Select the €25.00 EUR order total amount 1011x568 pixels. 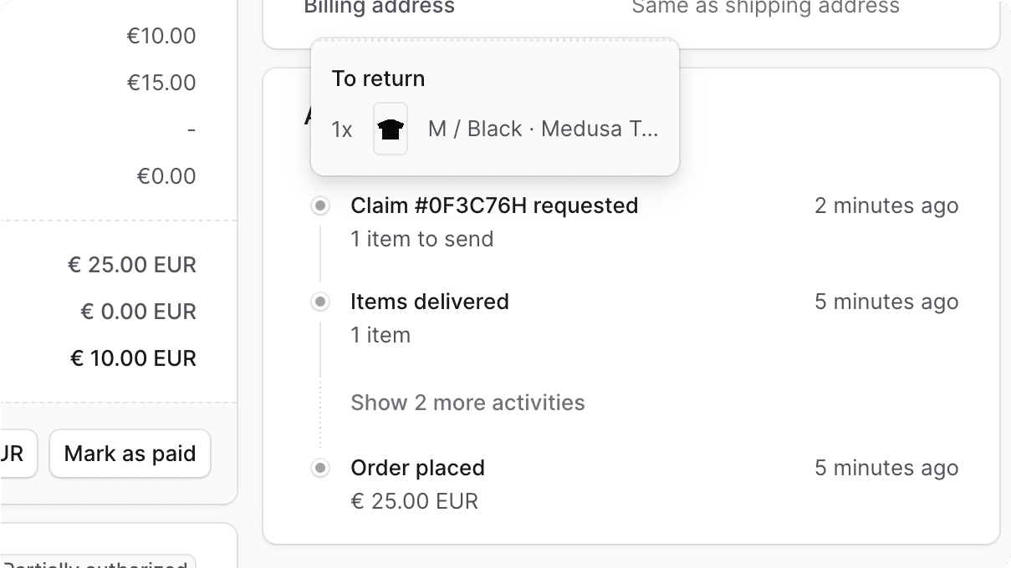tap(132, 265)
